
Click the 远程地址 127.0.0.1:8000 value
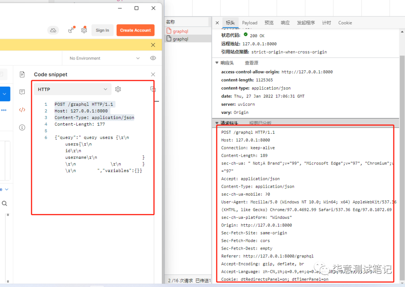[259, 44]
